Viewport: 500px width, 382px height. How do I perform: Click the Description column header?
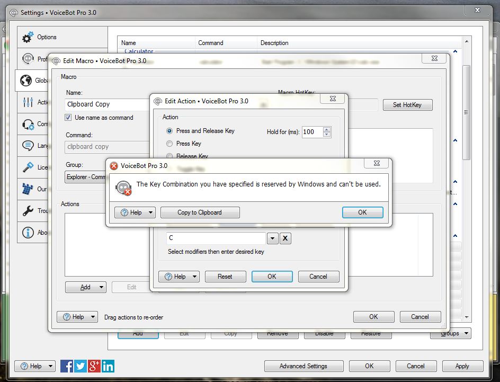(x=274, y=43)
